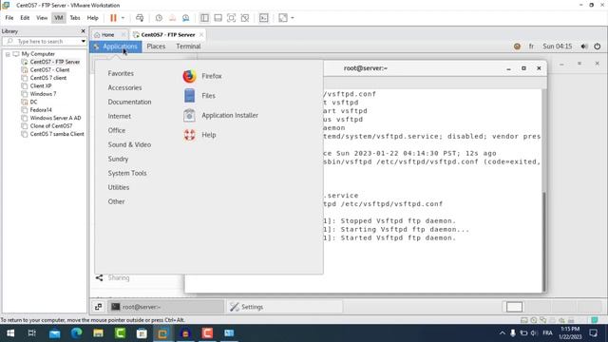Click the GNOME Applications menu
The height and width of the screenshot is (342, 608).
(x=116, y=47)
